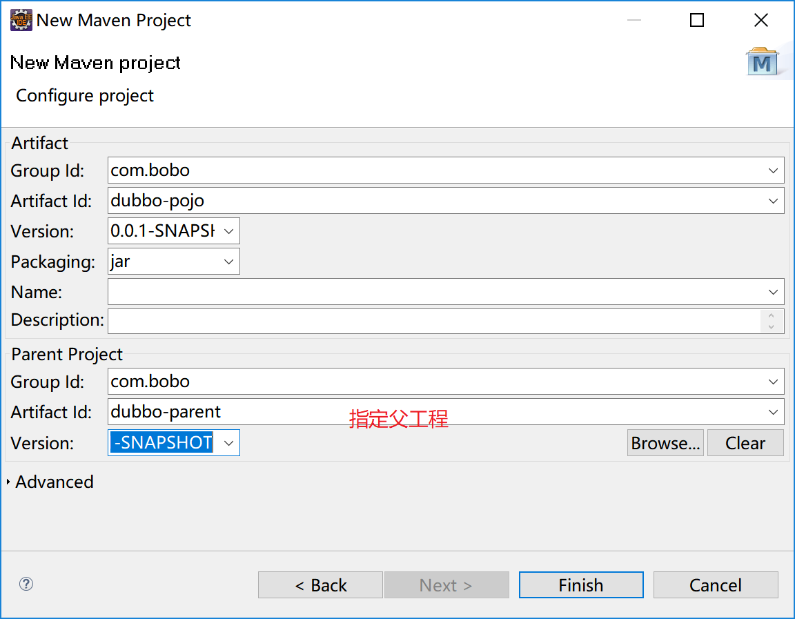Screen dimensions: 795x619
Task: Open Parent Project Version dropdown arrow
Action: 228,443
